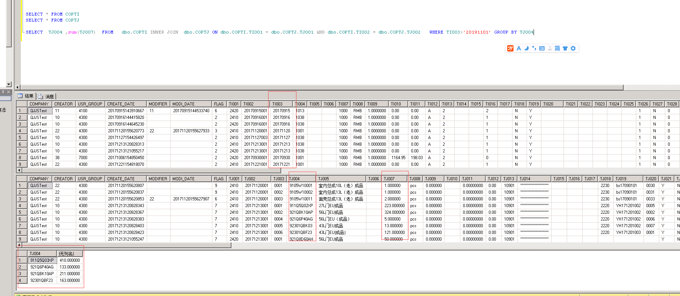The height and width of the screenshot is (296, 680).
Task: Select the TJ005 column header in second grid
Action: click(x=340, y=179)
